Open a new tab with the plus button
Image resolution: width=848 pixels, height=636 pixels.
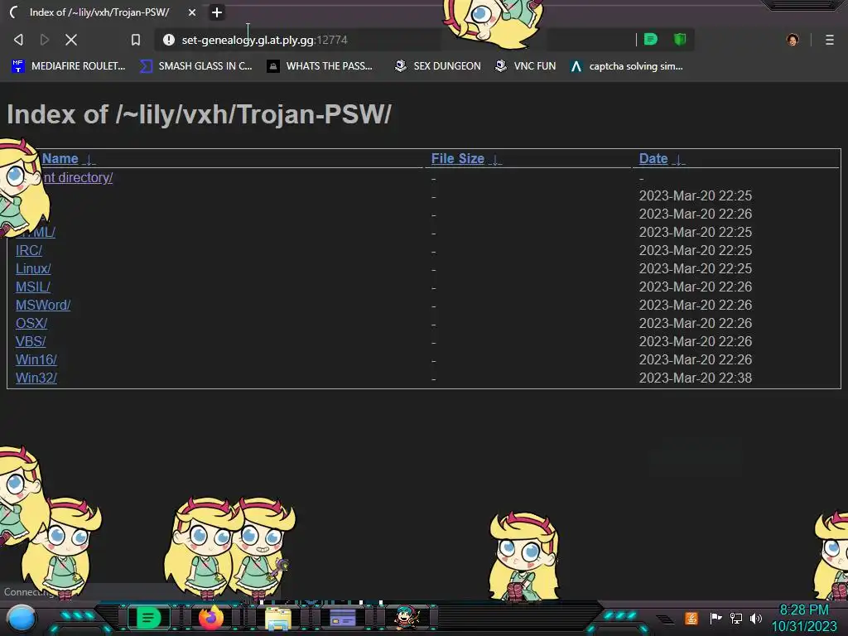coord(217,12)
